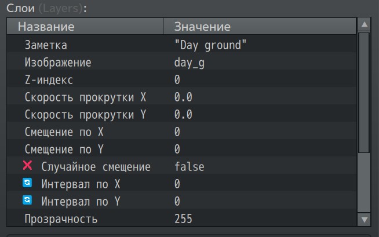
Task: Click the Прозрачность value 255
Action: coord(183,219)
